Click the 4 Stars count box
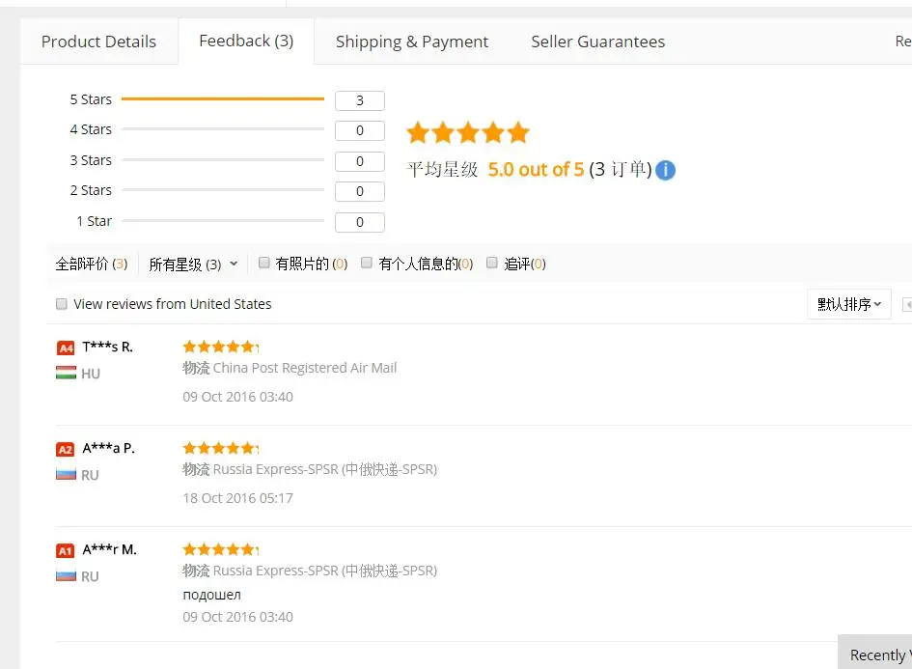912x669 pixels. click(x=360, y=130)
